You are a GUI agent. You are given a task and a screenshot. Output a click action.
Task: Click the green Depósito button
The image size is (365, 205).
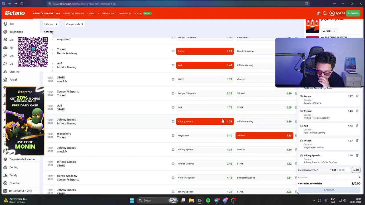pos(353,13)
